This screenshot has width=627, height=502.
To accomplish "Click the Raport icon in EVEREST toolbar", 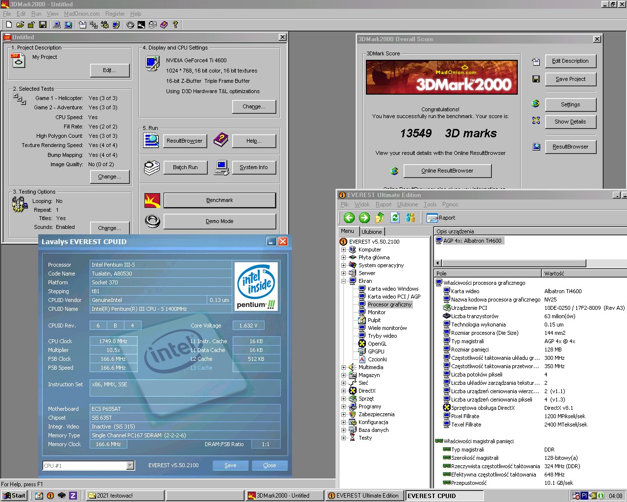I will pyautogui.click(x=432, y=218).
